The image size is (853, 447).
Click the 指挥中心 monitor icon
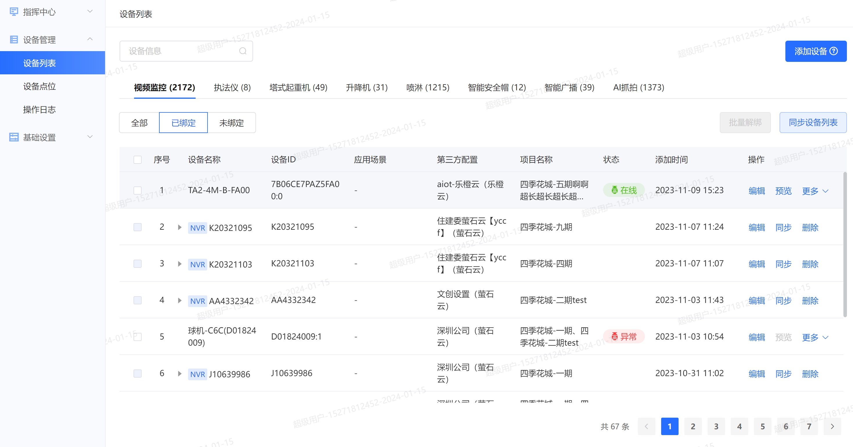pyautogui.click(x=14, y=12)
